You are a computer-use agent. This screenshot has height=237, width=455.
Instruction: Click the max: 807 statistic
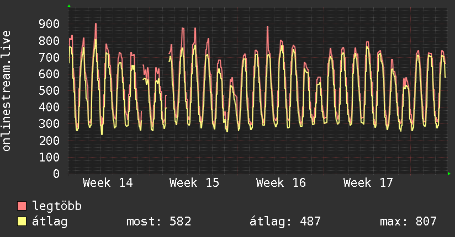[408, 222]
